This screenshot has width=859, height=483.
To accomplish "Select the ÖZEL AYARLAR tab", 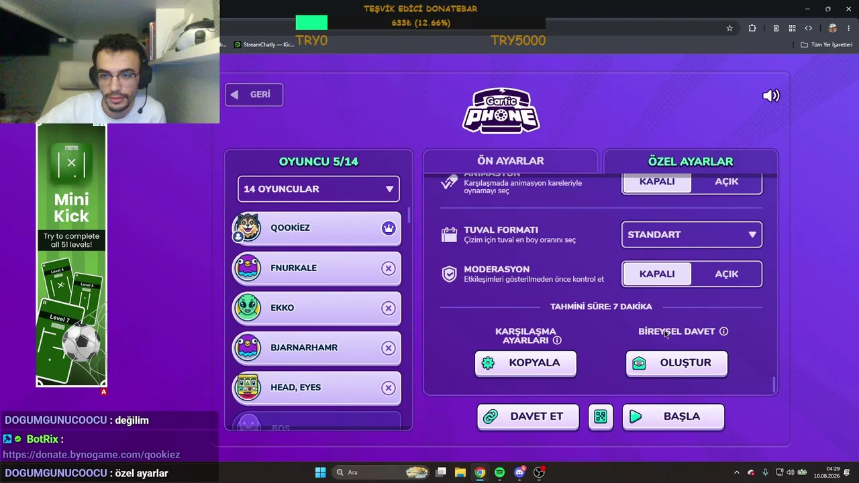I will click(691, 161).
